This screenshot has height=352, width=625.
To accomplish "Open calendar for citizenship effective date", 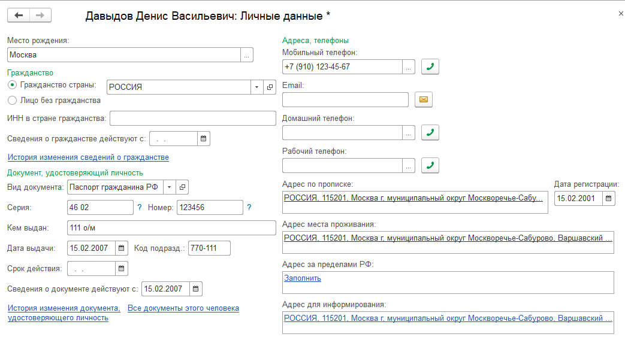I will [203, 139].
